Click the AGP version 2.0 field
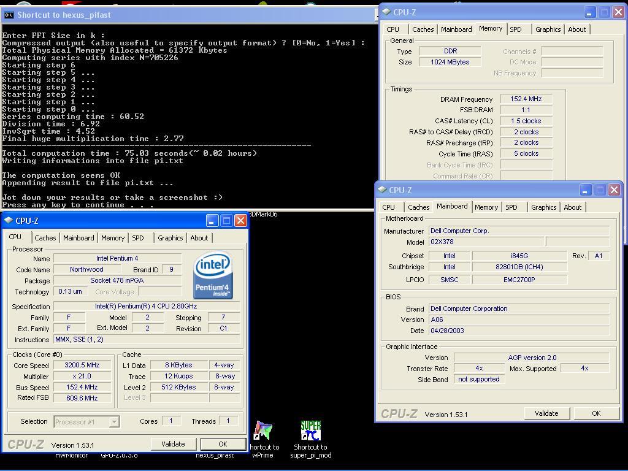The width and height of the screenshot is (628, 471). click(x=532, y=358)
